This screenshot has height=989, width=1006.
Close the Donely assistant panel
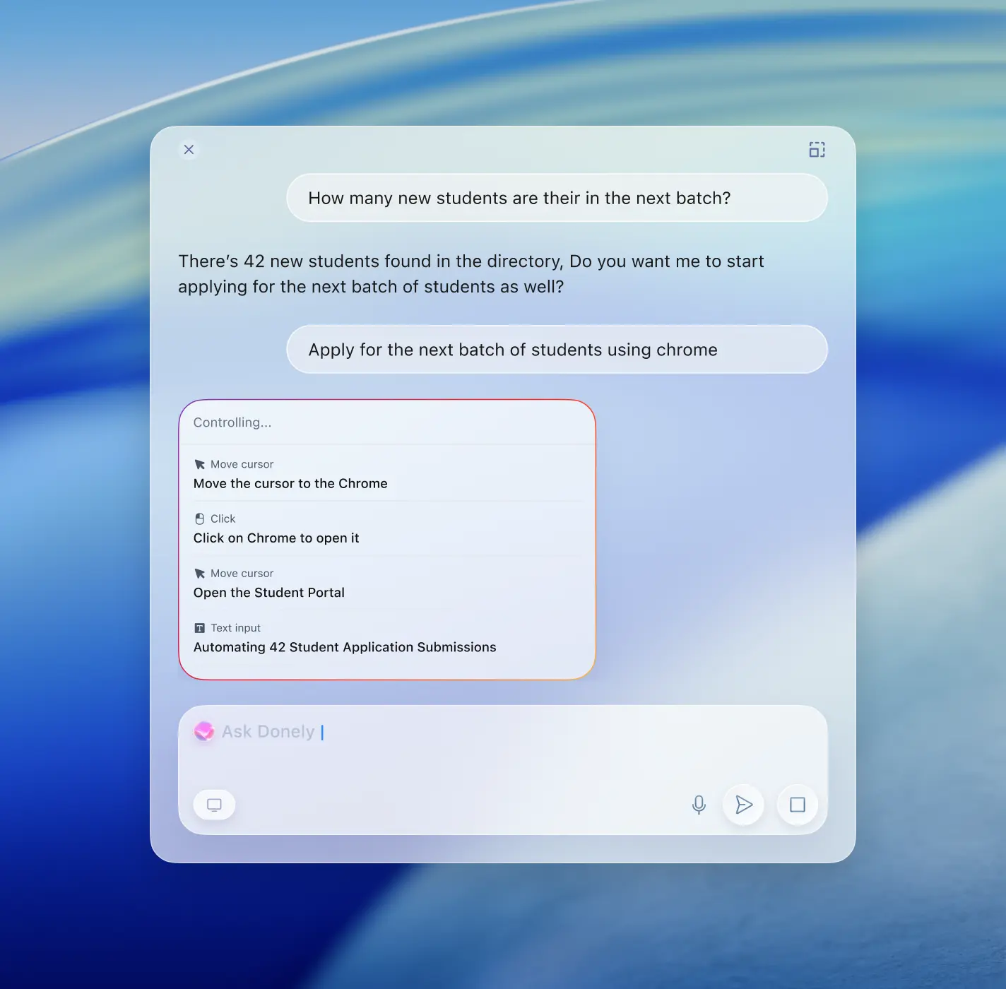point(189,150)
